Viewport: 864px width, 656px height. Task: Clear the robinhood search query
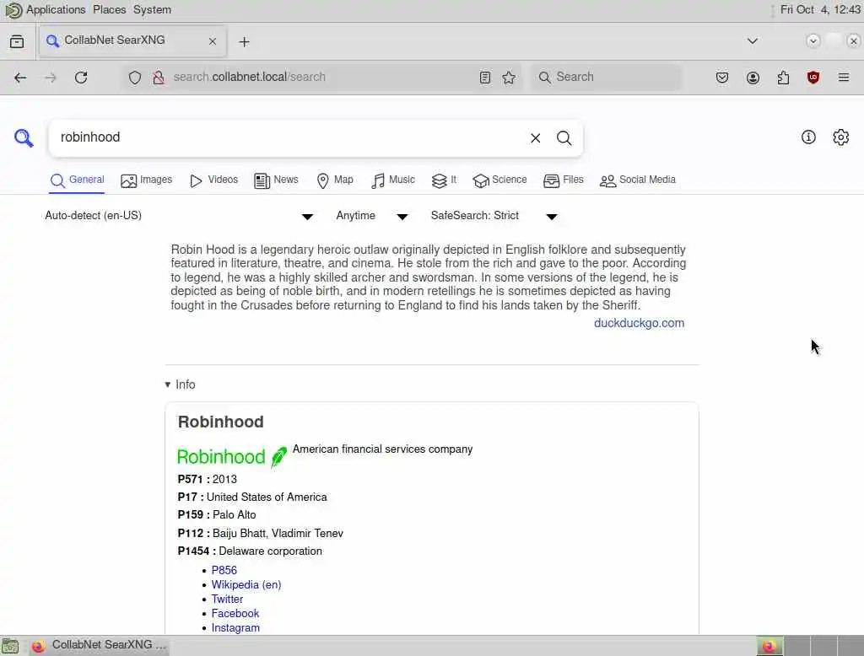click(x=535, y=137)
